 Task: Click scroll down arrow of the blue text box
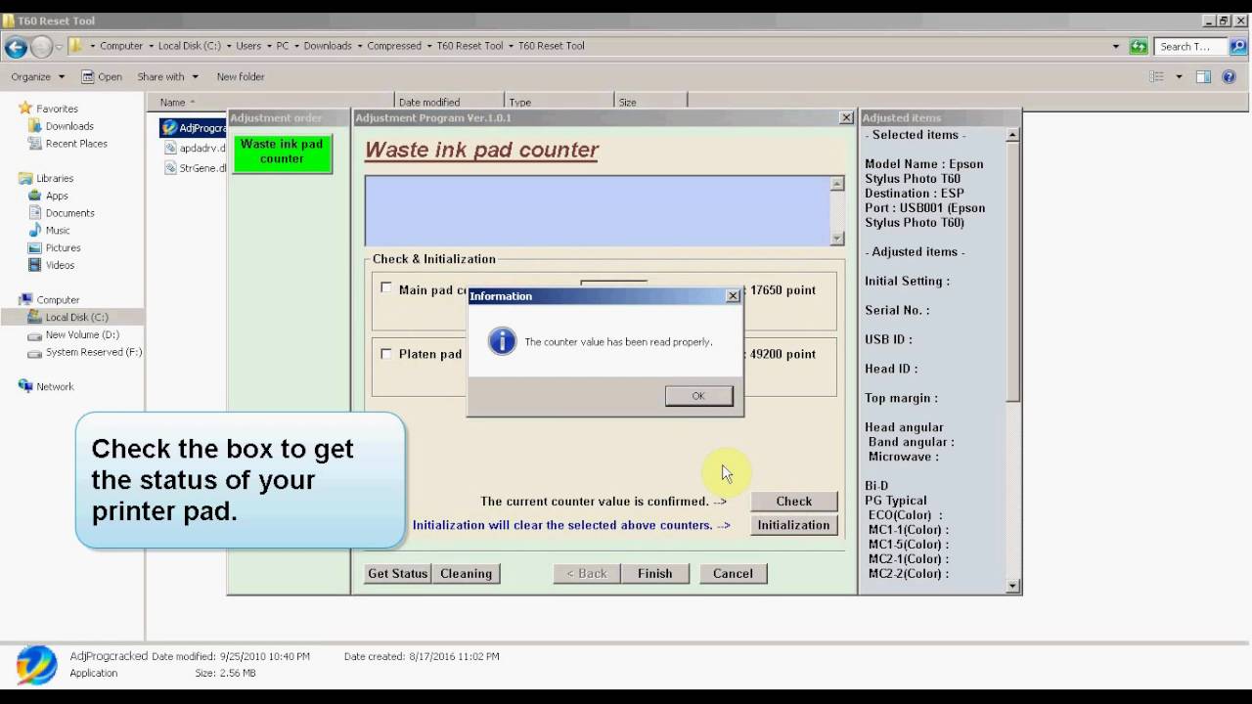pyautogui.click(x=836, y=238)
